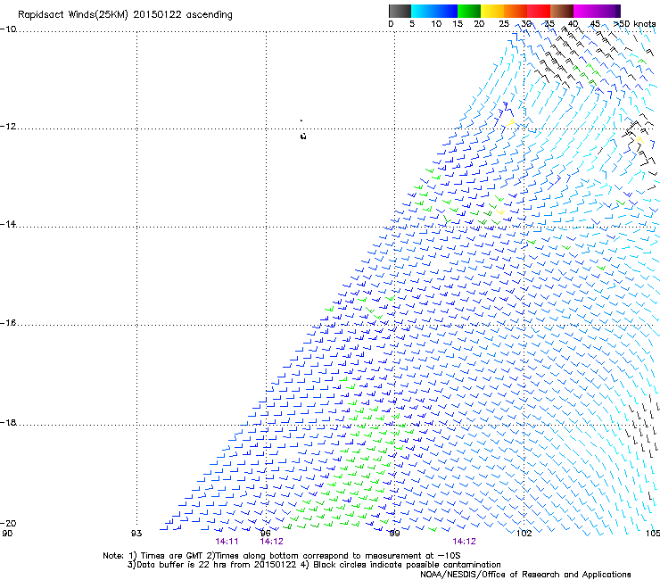660x580 pixels.
Task: Click the grey 0–5 knots color bar segment
Action: point(400,11)
